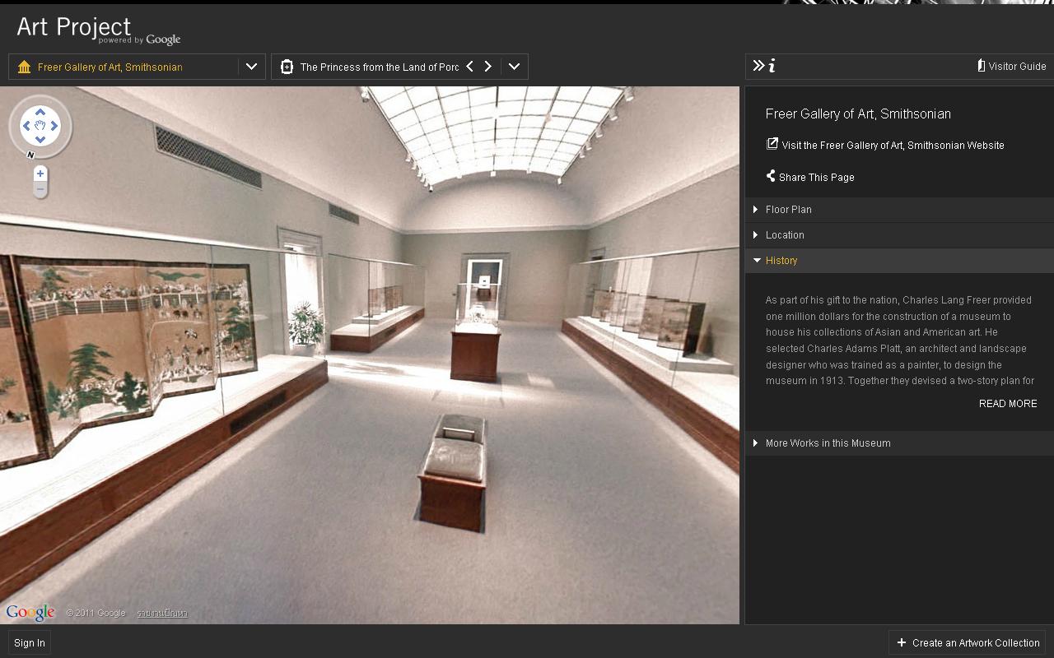The height and width of the screenshot is (658, 1054).
Task: Pan view right with compass arrow
Action: click(54, 126)
